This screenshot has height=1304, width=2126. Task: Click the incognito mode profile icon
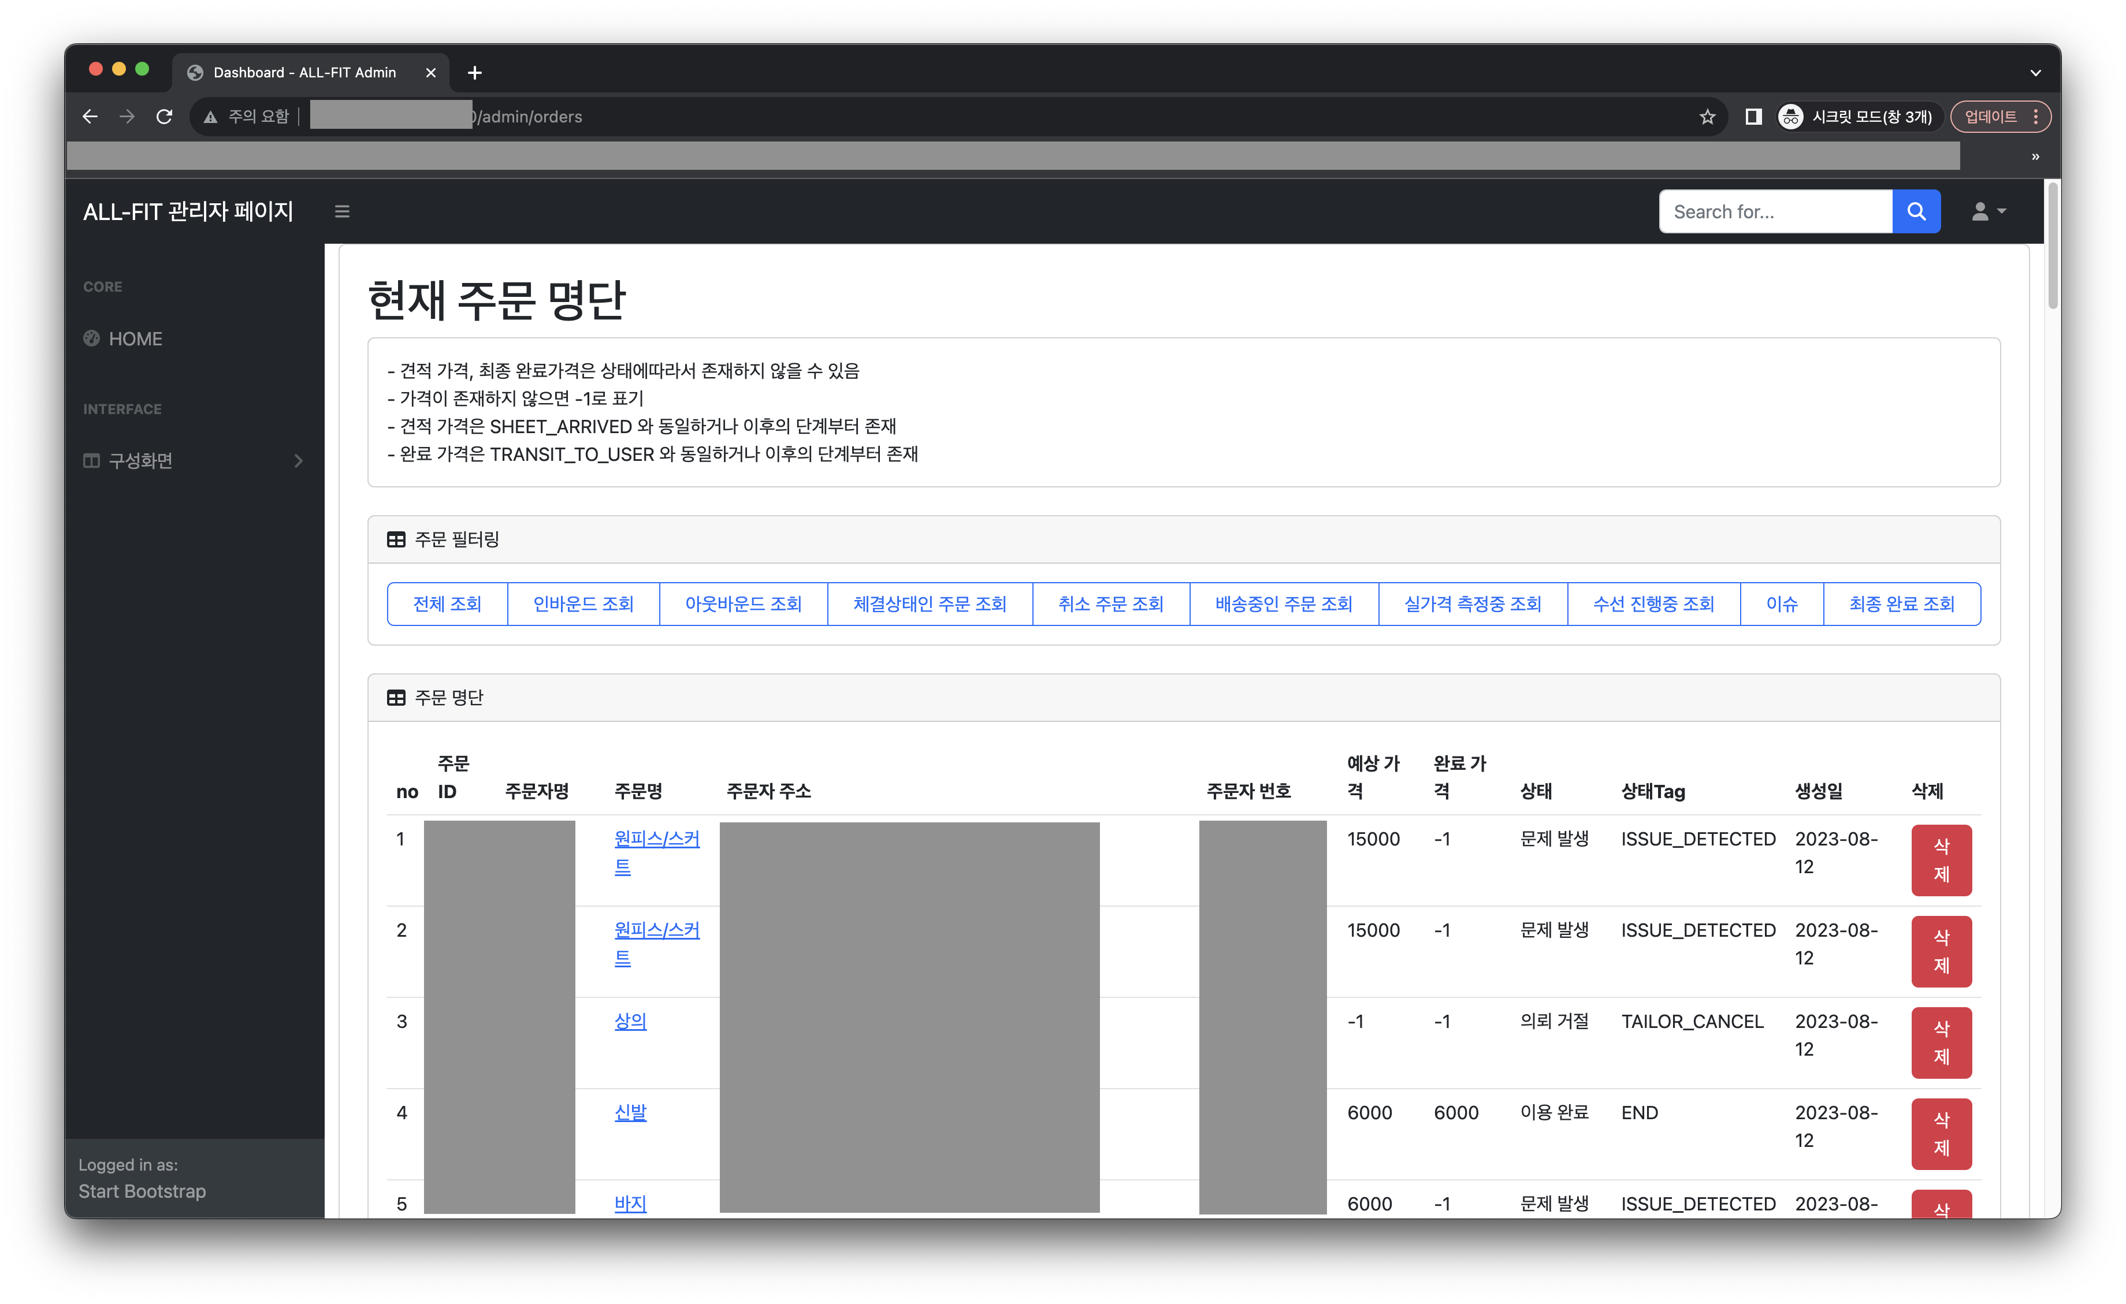(x=1790, y=117)
